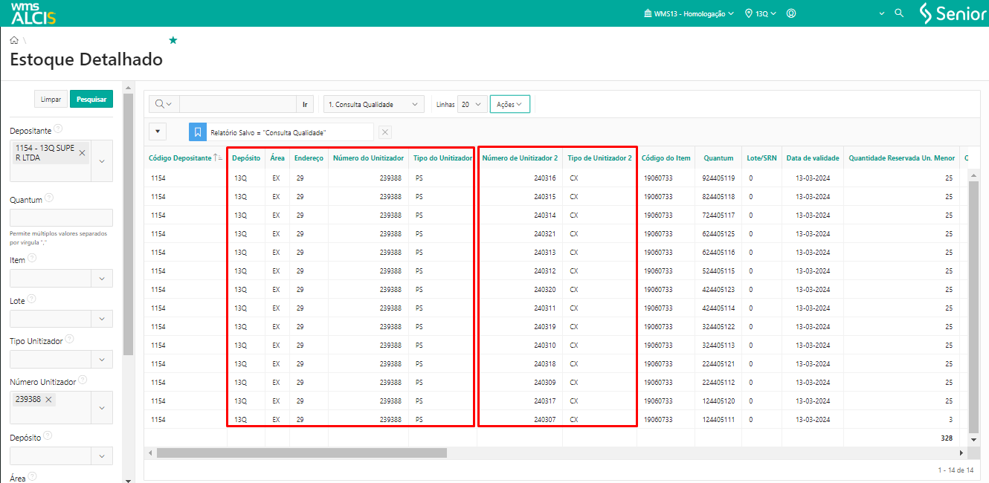Click the WMS ALCIS logo
989x483 pixels.
pos(33,13)
